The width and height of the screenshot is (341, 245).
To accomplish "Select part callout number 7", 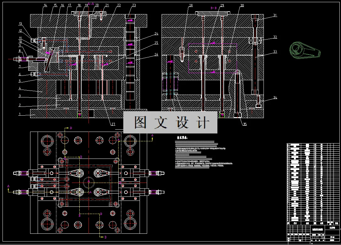I will tap(20, 66).
